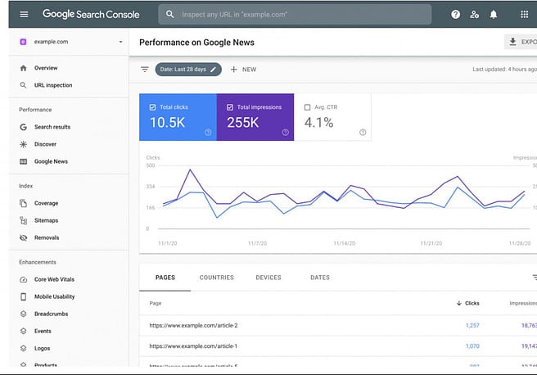Uncheck the Total impressions checkbox
Screen dimensions: 537x375
pos(230,107)
